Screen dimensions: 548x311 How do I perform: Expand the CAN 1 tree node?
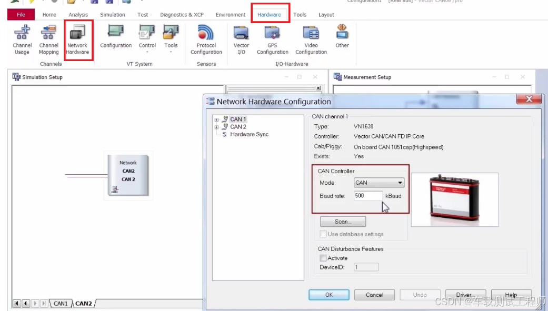click(216, 119)
